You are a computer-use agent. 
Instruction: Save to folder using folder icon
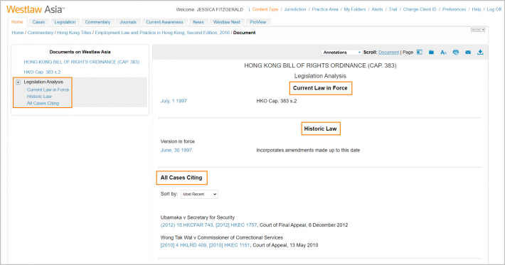(x=431, y=52)
